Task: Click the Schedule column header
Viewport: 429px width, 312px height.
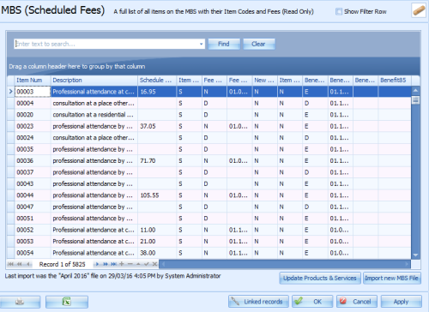Action: click(157, 81)
